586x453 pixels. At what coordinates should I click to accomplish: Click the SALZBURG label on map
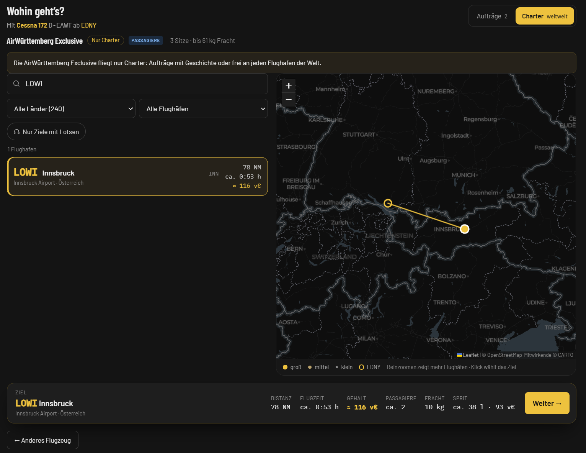coord(521,196)
